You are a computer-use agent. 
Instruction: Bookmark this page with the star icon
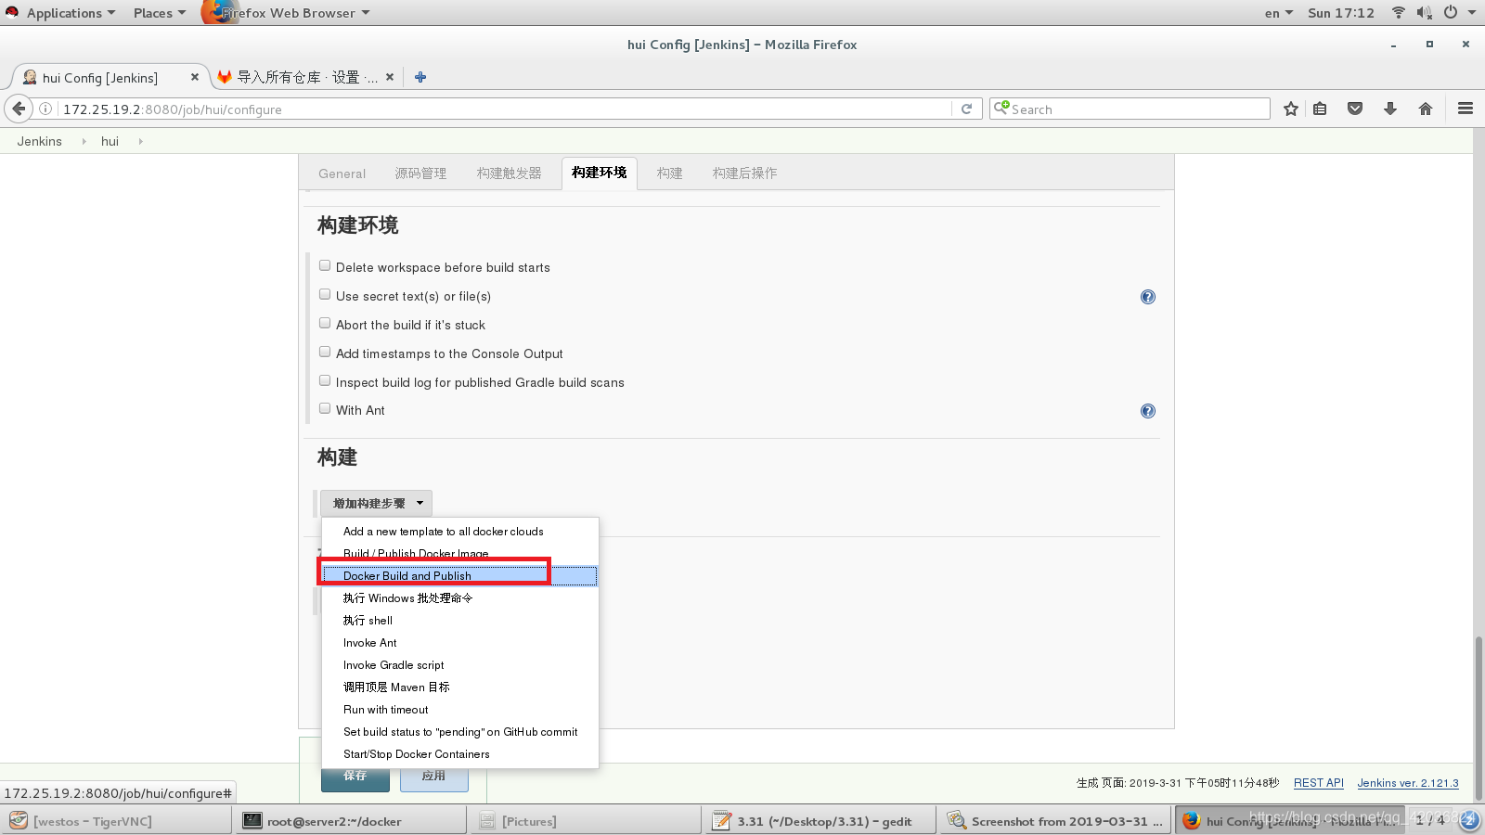pyautogui.click(x=1290, y=109)
